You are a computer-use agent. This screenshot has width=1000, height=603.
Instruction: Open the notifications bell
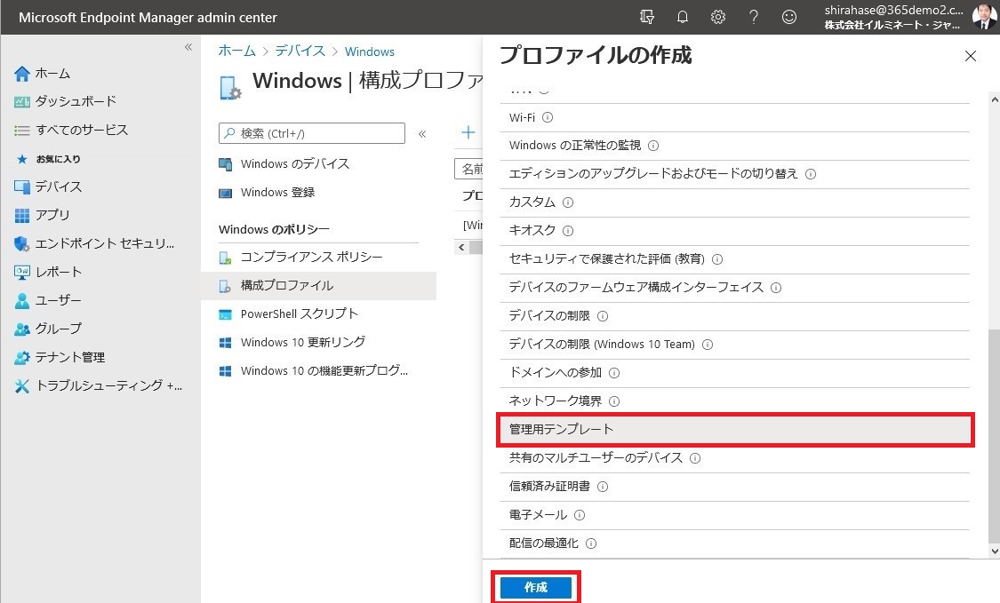click(x=683, y=17)
